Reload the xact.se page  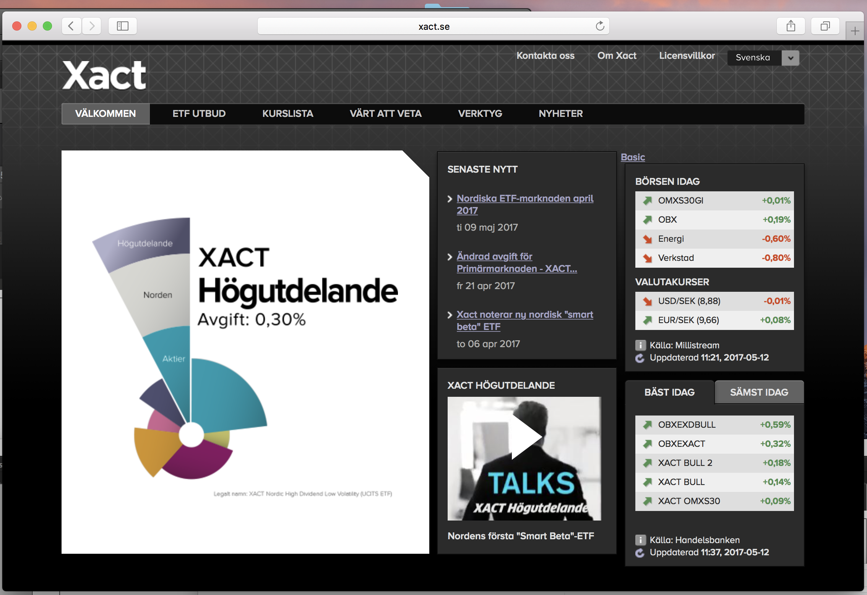click(x=600, y=26)
